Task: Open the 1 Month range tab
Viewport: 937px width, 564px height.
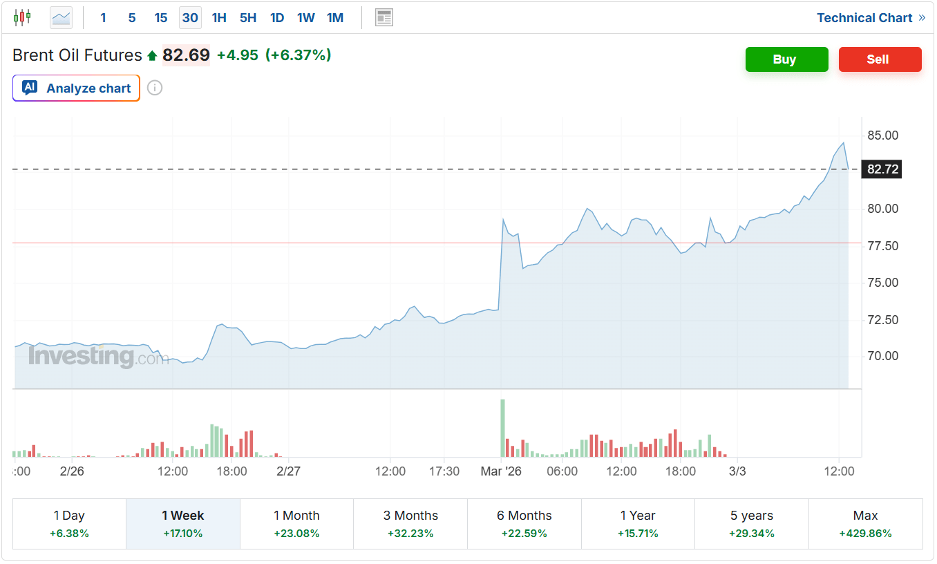Action: point(296,523)
